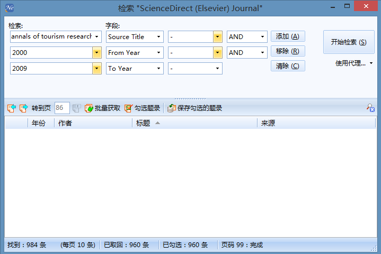Screen dimensions: 381x254
Task: Open the From Year field dropdown
Action: coord(158,53)
